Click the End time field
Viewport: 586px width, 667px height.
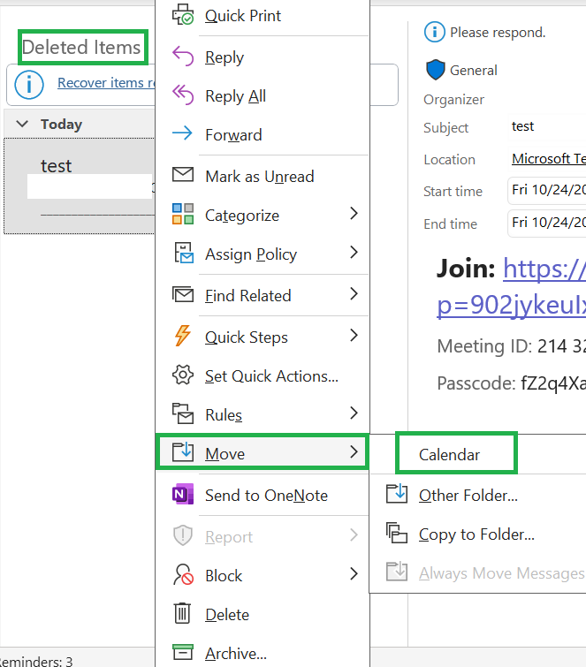[x=546, y=223]
